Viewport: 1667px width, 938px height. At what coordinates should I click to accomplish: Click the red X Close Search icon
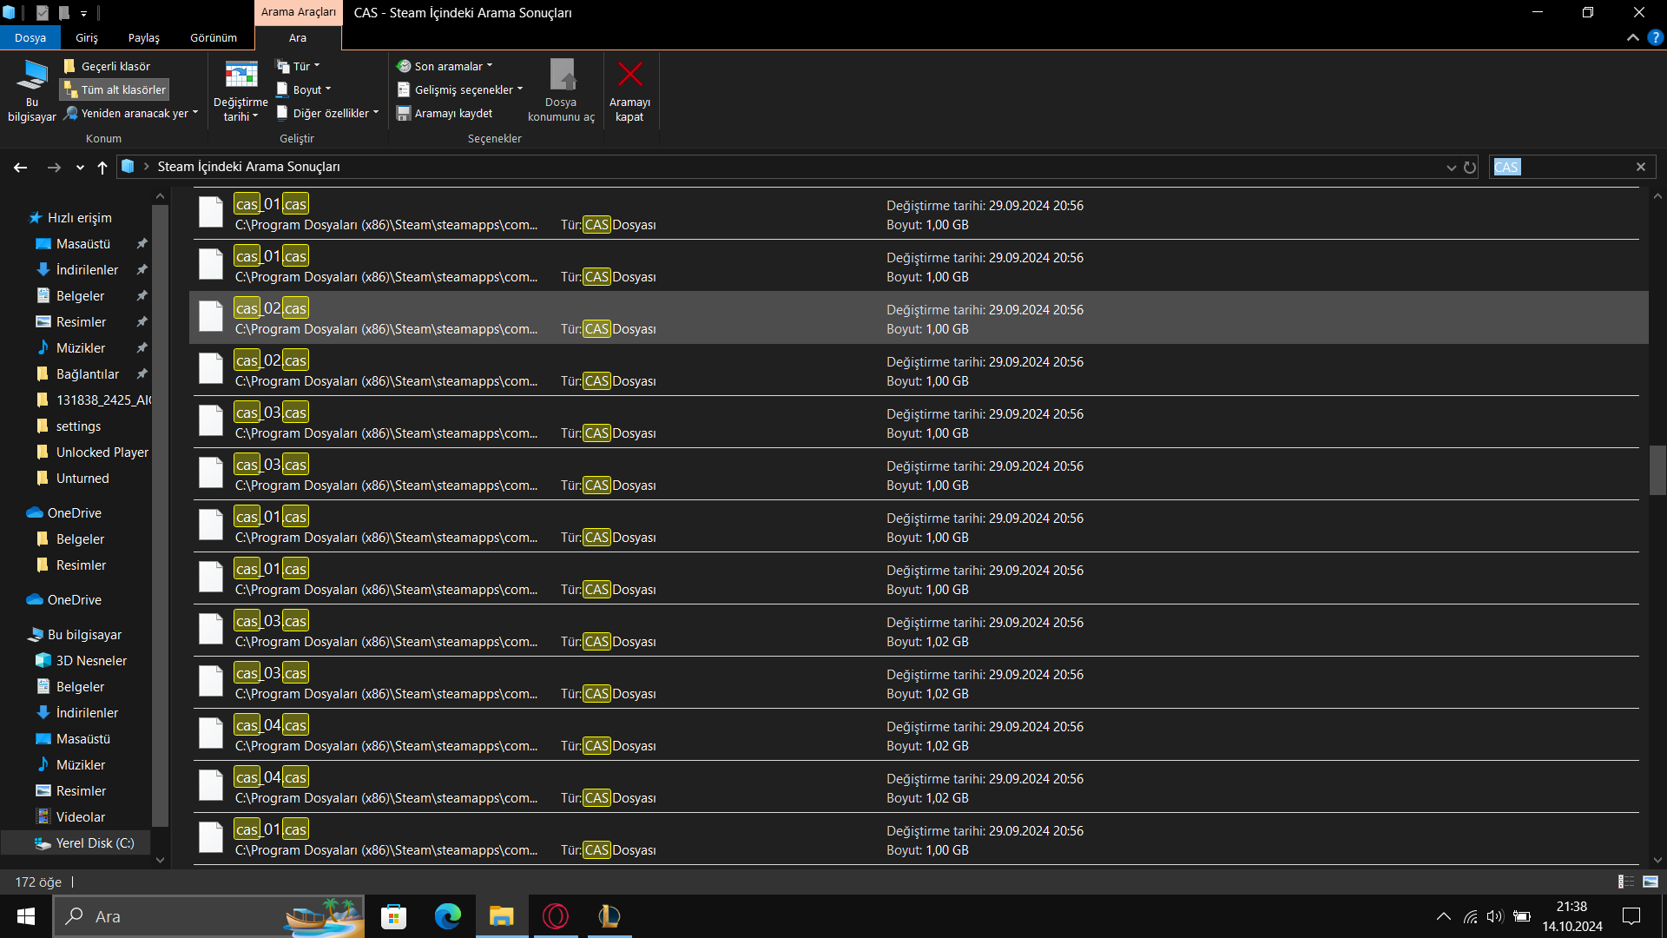tap(629, 76)
